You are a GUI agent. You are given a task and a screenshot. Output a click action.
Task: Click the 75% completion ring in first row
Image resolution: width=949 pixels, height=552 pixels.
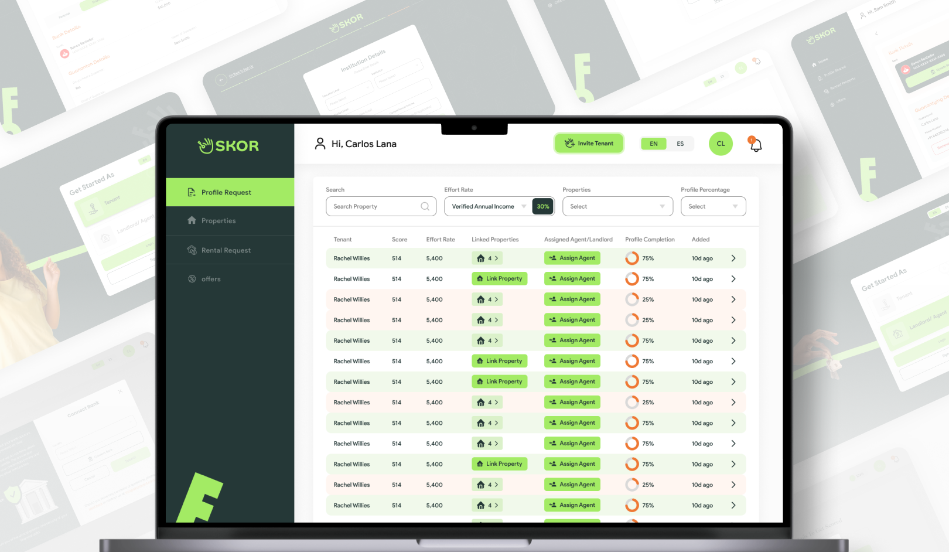pos(631,258)
